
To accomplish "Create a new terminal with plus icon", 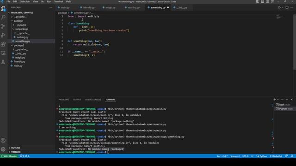I will [x=275, y=100].
